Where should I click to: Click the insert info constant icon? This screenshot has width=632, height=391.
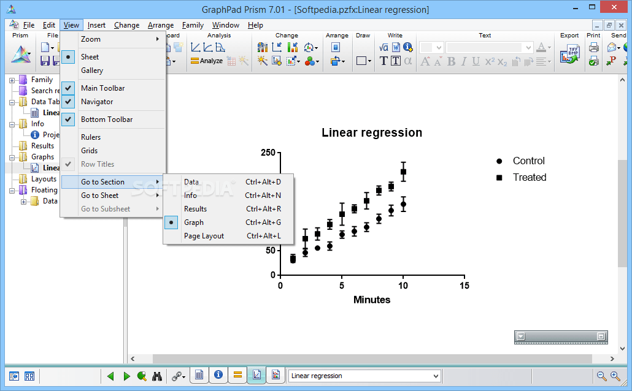407,48
